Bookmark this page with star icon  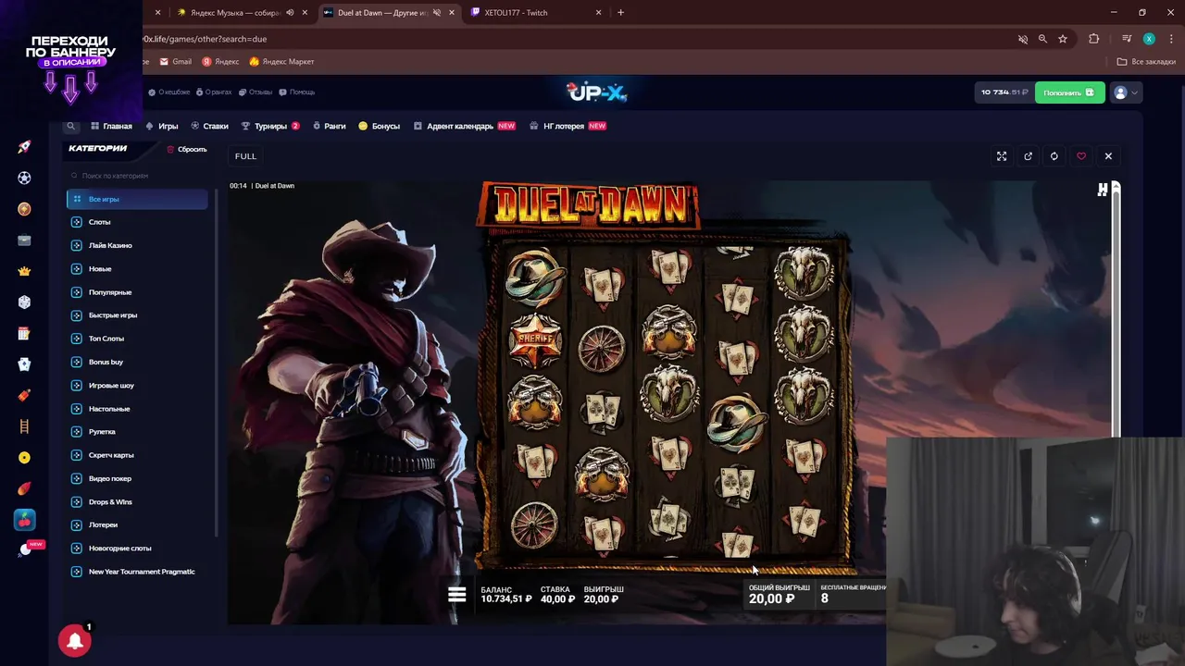coord(1063,39)
